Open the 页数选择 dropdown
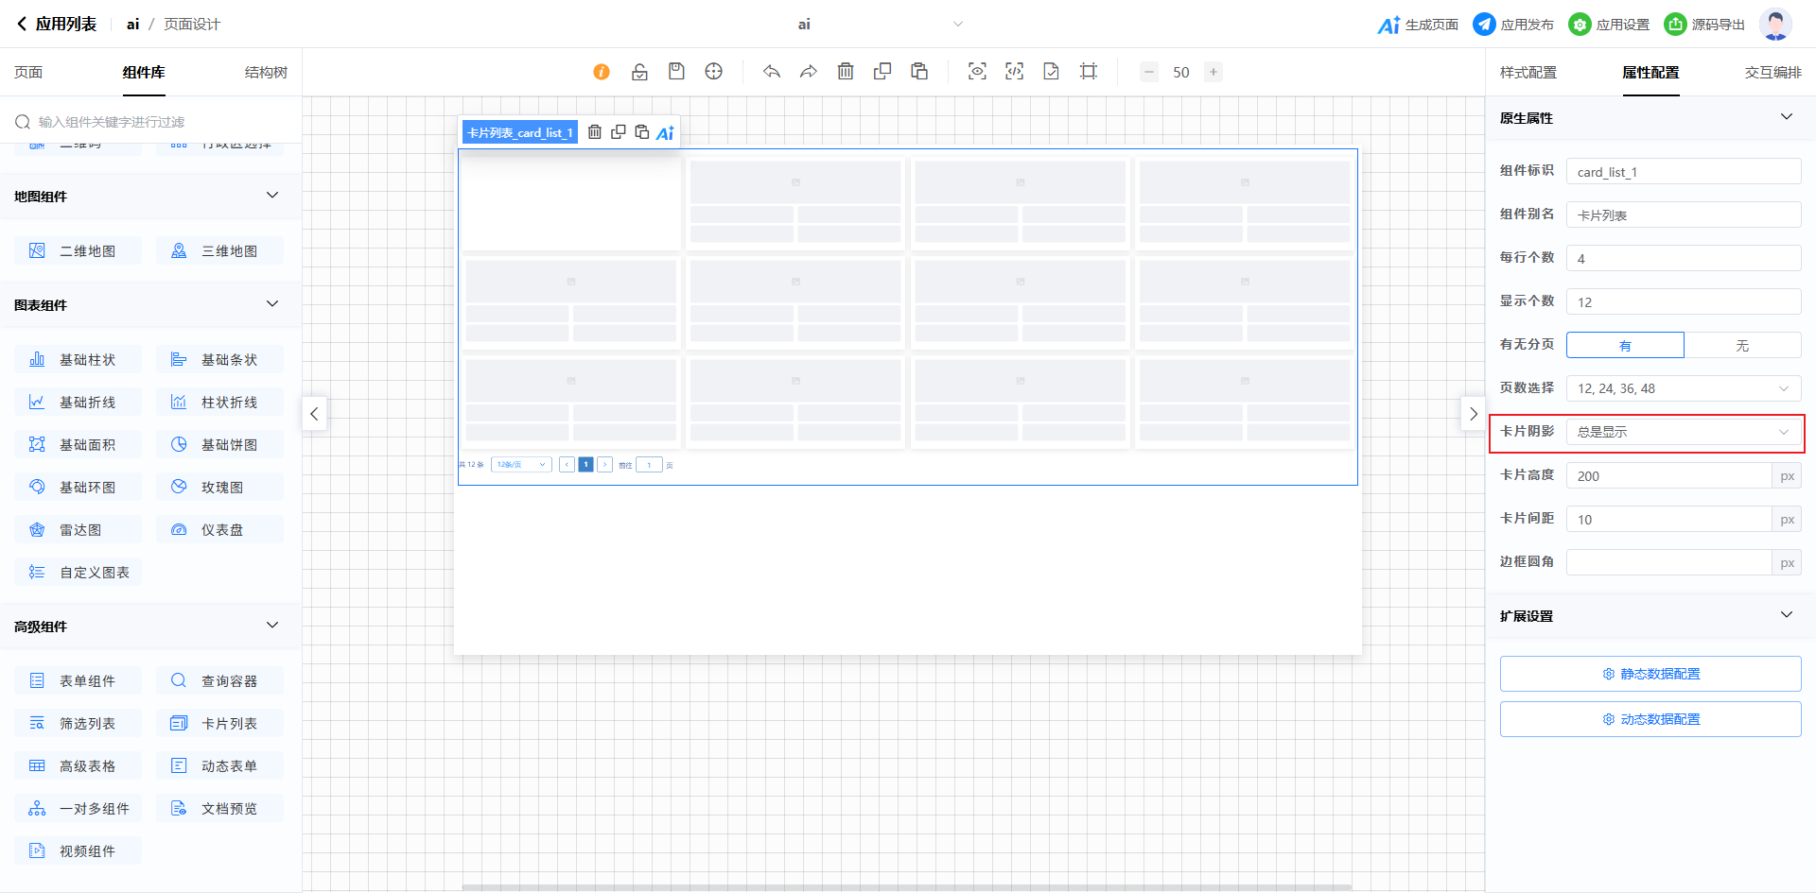Screen dimensions: 1816x893 pos(1684,389)
